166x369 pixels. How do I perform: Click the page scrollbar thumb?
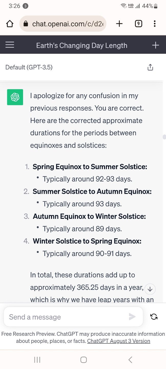pos(164,137)
